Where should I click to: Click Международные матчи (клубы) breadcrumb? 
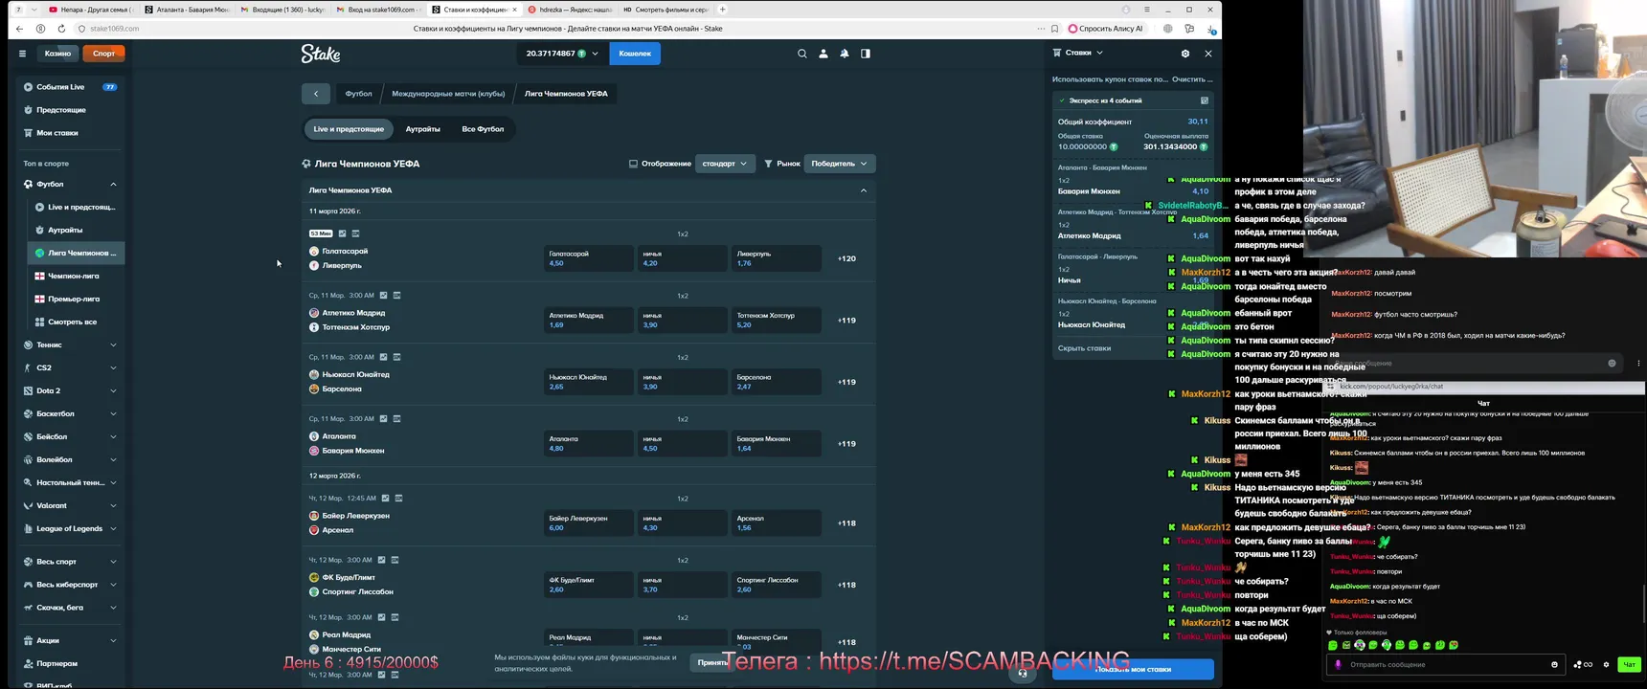(x=448, y=93)
